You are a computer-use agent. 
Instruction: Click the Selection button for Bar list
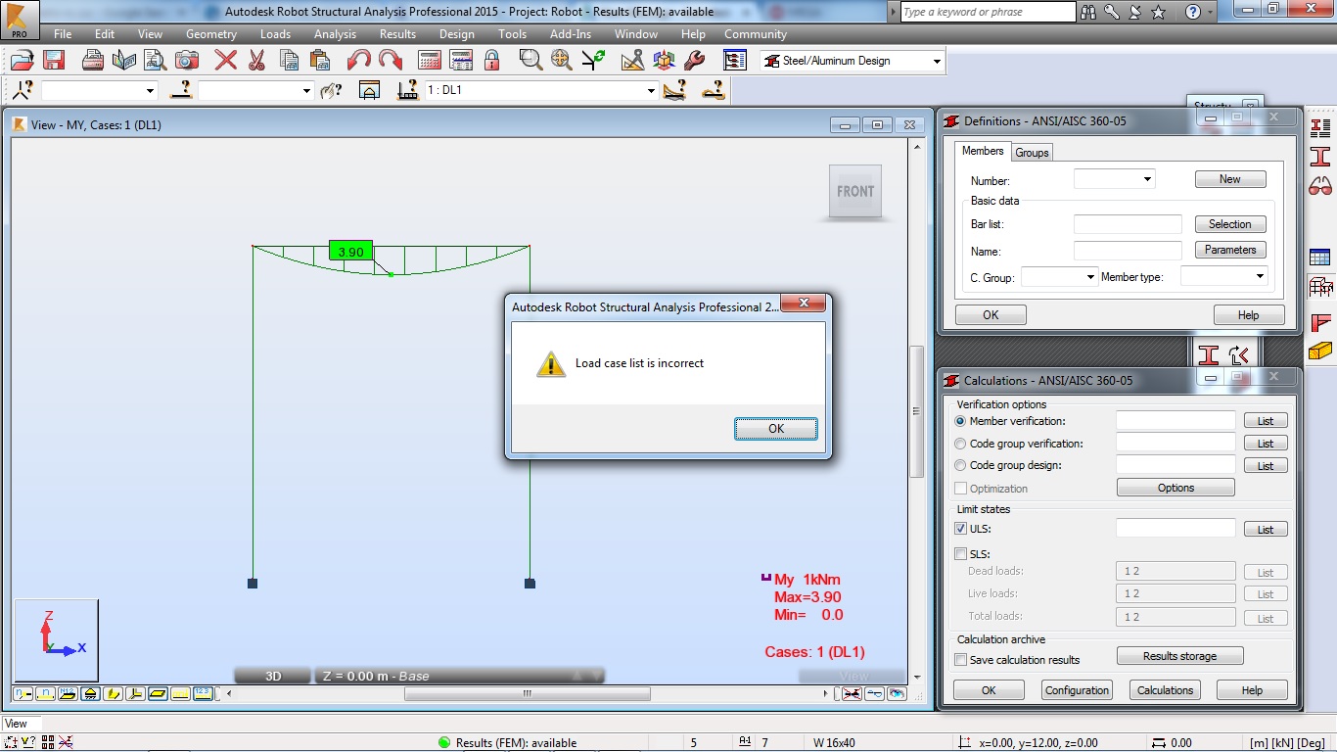click(x=1230, y=224)
